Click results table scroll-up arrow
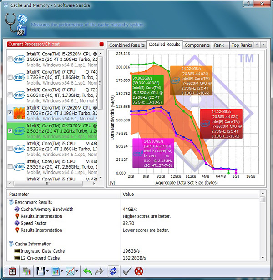The width and height of the screenshot is (273, 280). pyautogui.click(x=263, y=193)
